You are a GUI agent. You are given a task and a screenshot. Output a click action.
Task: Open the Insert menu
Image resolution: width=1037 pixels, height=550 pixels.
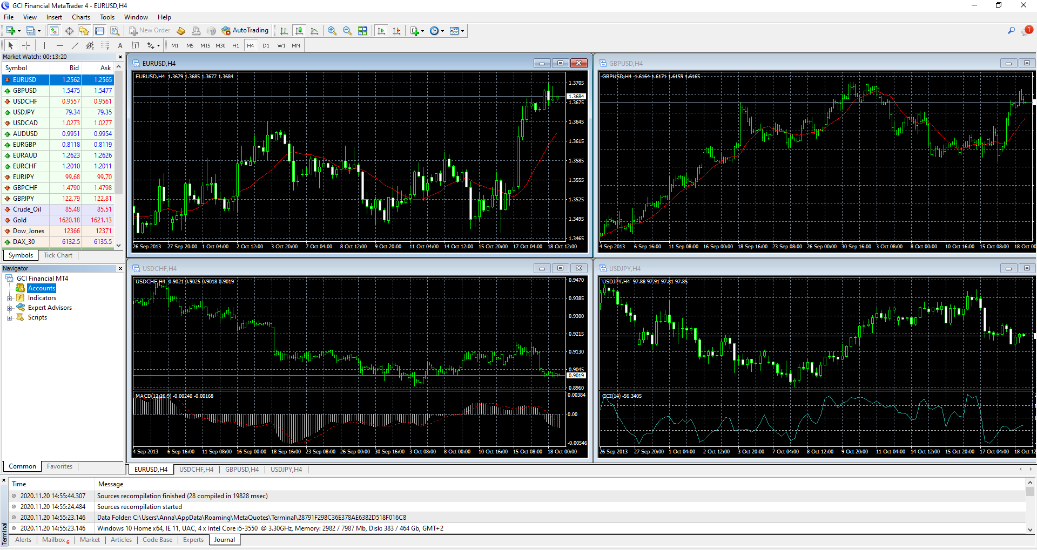coord(54,17)
